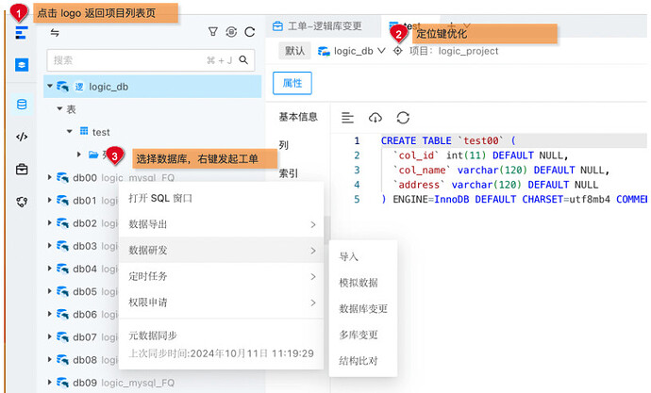Image resolution: width=651 pixels, height=393 pixels.
Task: Click the test table grid icon
Action: coord(84,131)
